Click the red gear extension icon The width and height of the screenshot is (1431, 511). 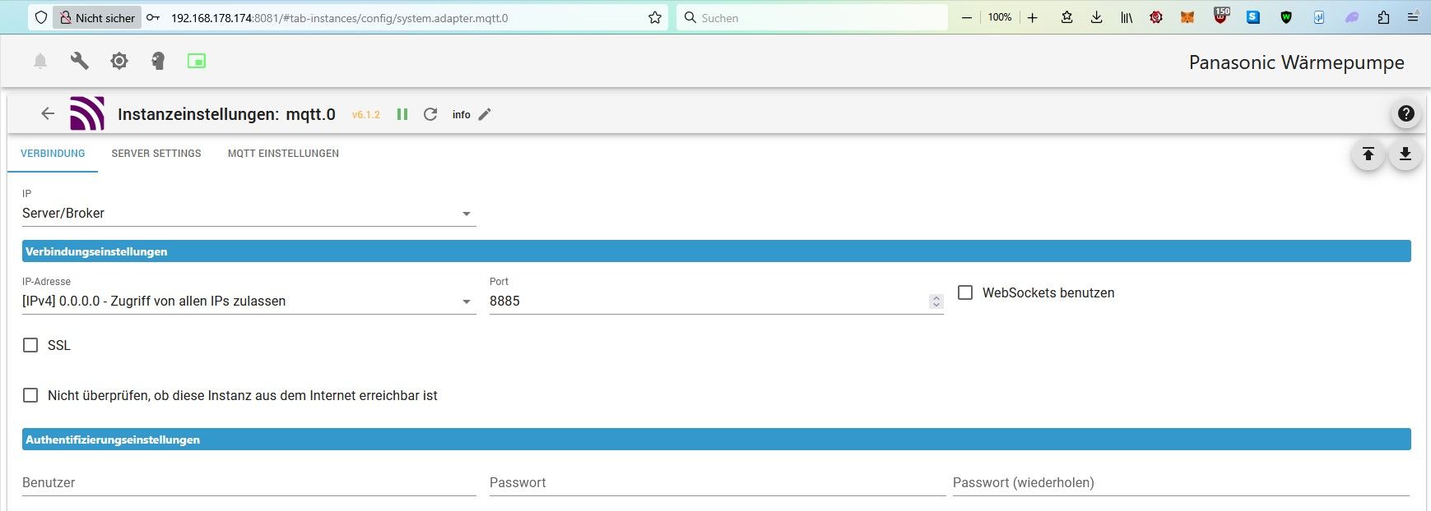coord(1156,17)
